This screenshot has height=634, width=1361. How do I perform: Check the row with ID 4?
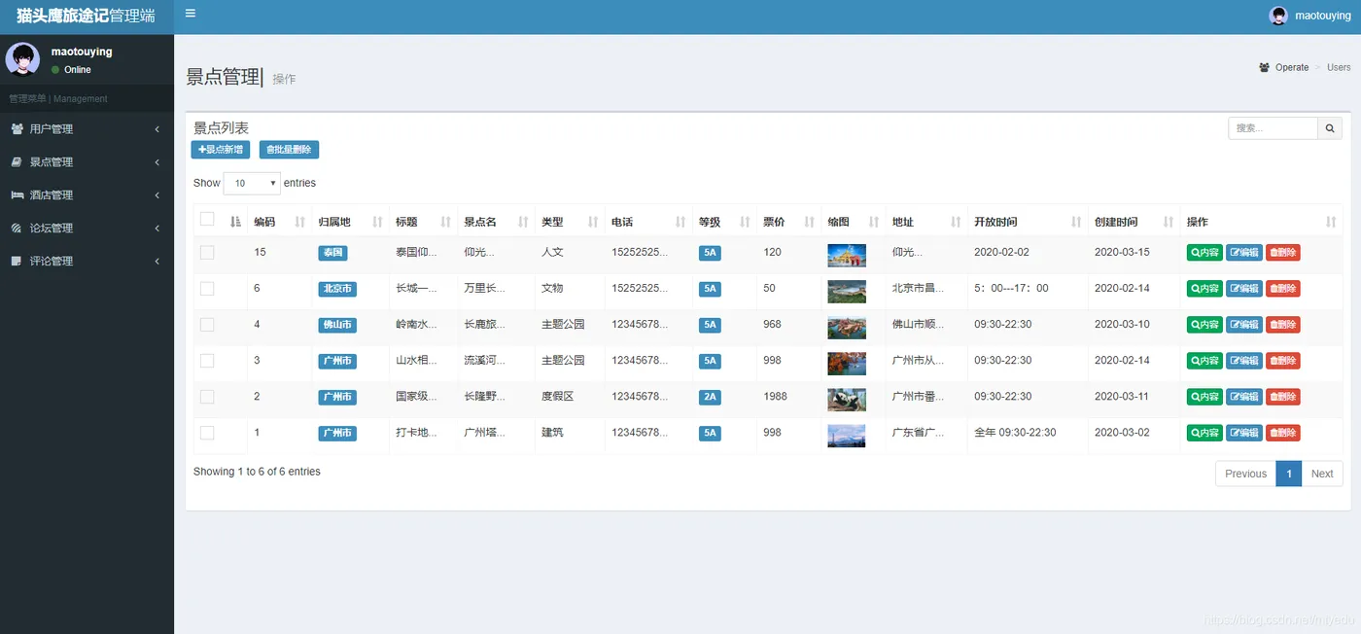pyautogui.click(x=207, y=325)
